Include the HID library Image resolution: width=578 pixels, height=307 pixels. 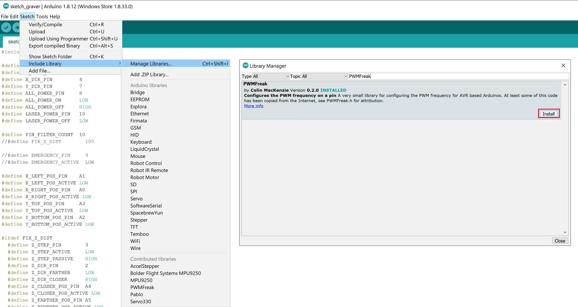point(176,135)
